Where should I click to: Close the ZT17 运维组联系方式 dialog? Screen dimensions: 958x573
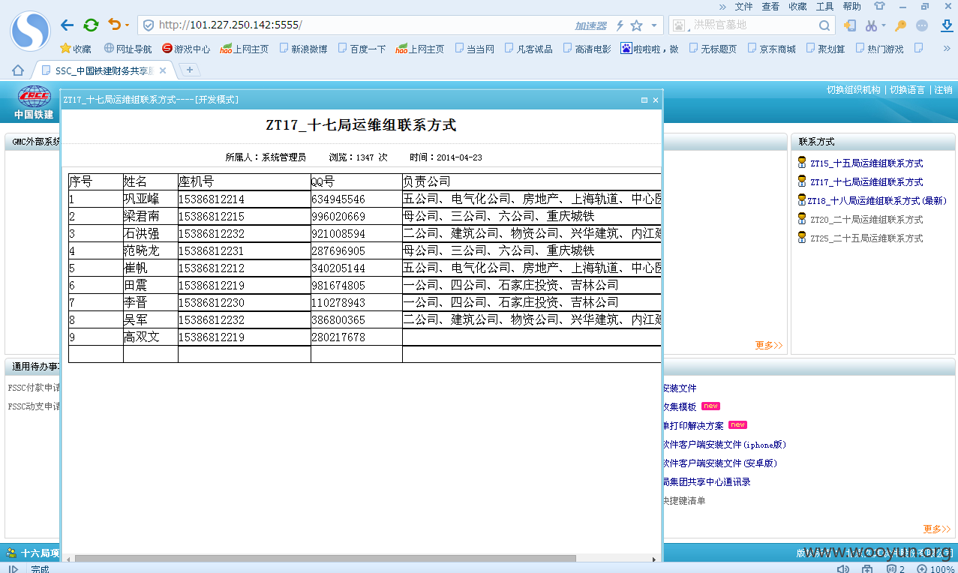(x=656, y=100)
